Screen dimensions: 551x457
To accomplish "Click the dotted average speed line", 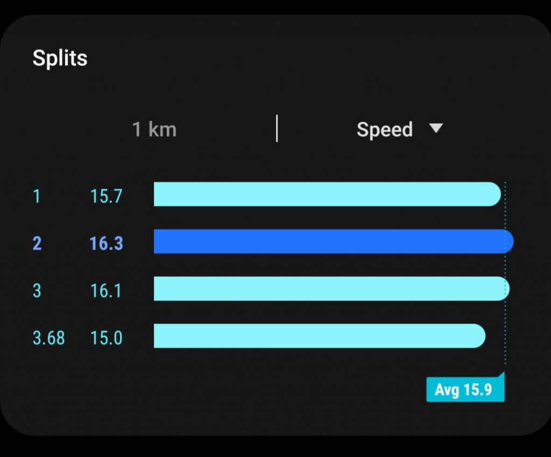I will coord(505,273).
